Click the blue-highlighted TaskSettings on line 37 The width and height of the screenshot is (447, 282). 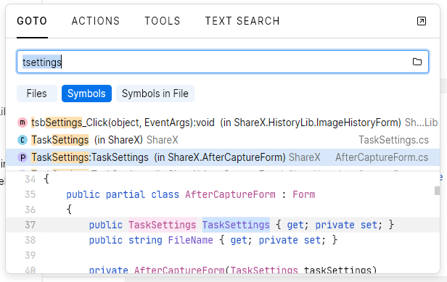236,225
